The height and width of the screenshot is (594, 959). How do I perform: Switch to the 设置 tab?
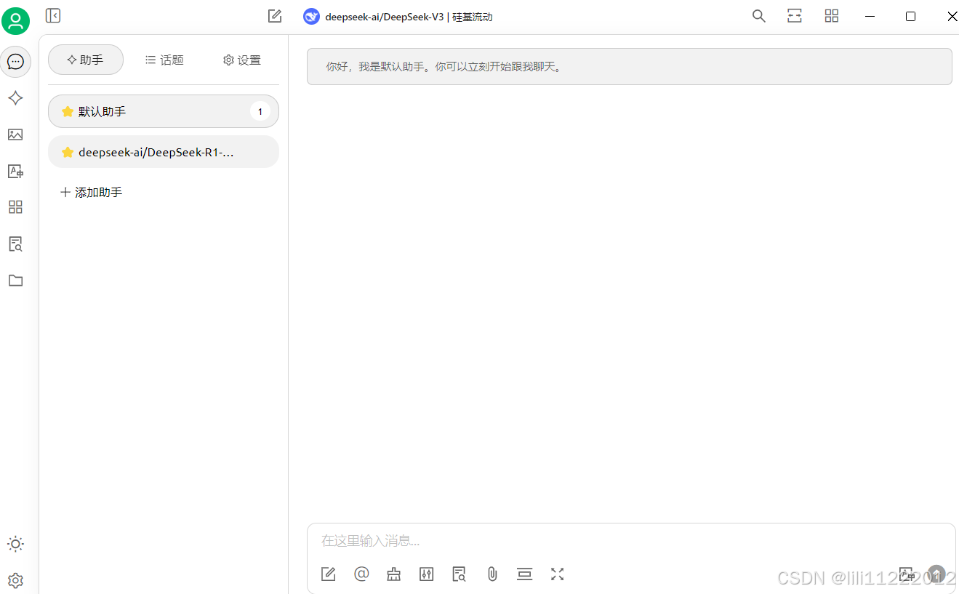point(242,60)
